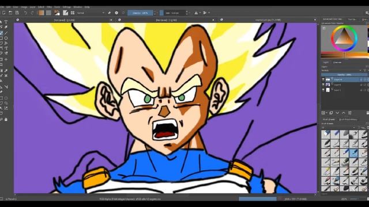This screenshot has height=207, width=369.
Task: Add a new paint layer
Action: pos(323,113)
